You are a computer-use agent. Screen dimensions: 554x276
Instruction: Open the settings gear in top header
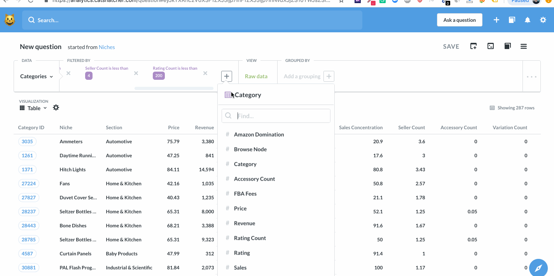(543, 20)
